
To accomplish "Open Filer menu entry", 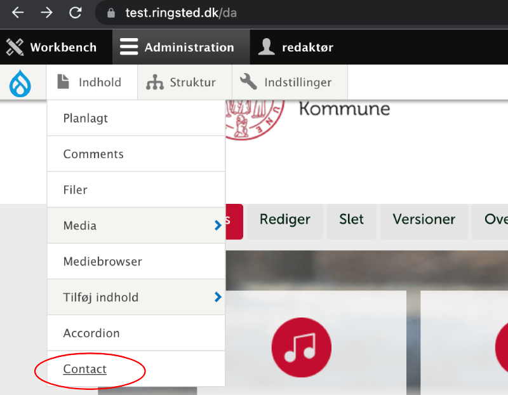I will pos(76,190).
